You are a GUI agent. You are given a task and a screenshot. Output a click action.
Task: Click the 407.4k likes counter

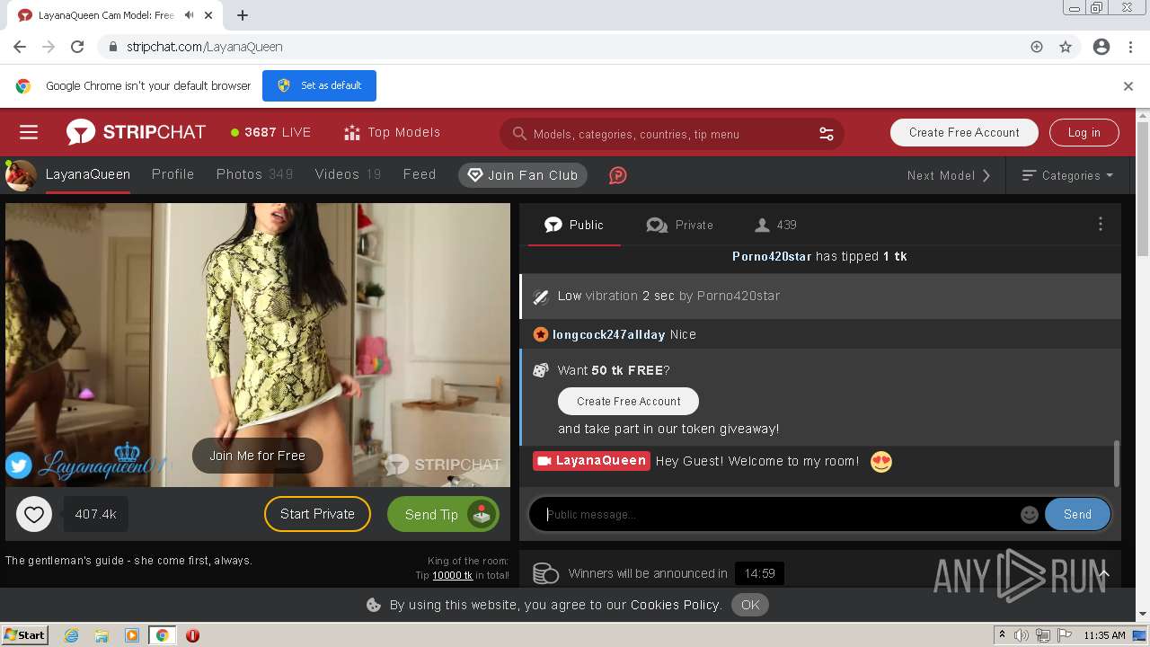pyautogui.click(x=96, y=514)
